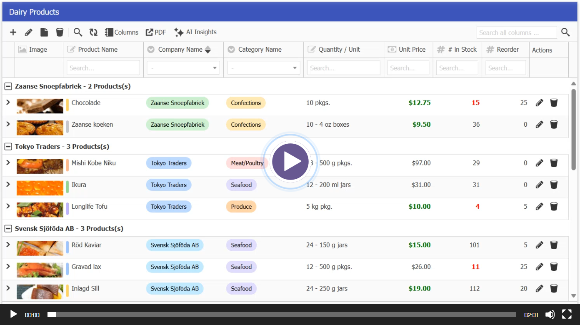Click Product Name filter search box
This screenshot has height=325, width=580.
tap(103, 68)
